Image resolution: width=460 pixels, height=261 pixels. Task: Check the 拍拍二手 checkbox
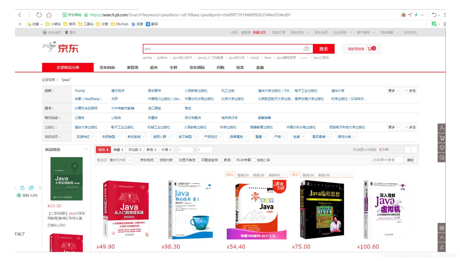click(254, 160)
